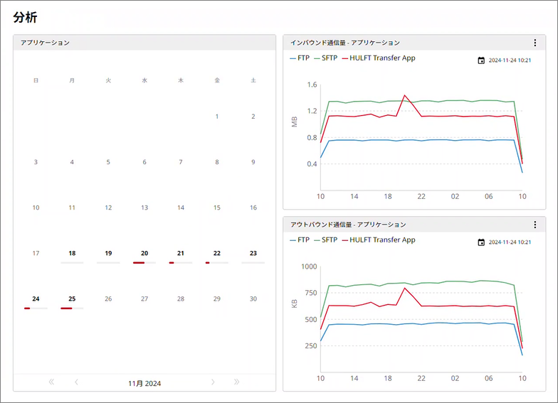Image resolution: width=558 pixels, height=403 pixels.
Task: Go to the previous month in the calendar
Action: [76, 382]
